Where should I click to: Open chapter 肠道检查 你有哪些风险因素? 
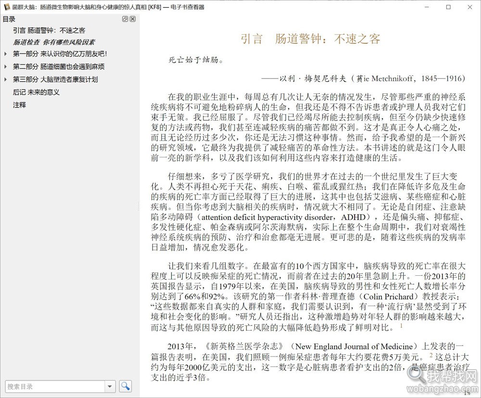click(54, 42)
